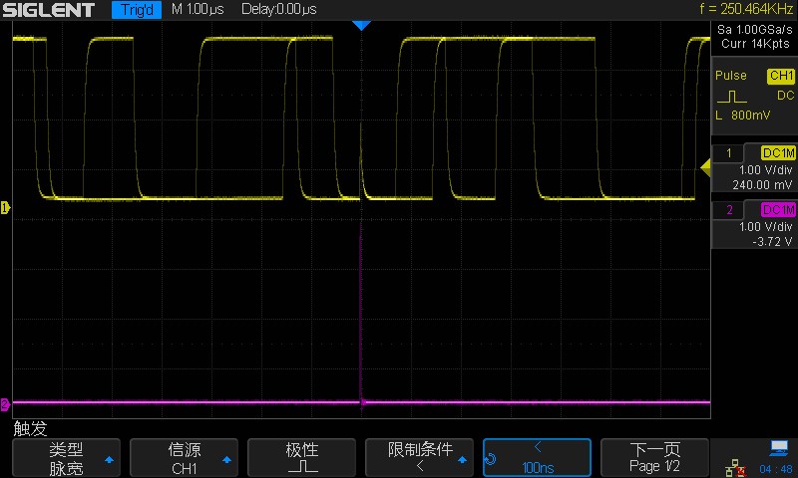This screenshot has height=478, width=798.
Task: Open the 限制条件 limit condition menu
Action: [419, 458]
